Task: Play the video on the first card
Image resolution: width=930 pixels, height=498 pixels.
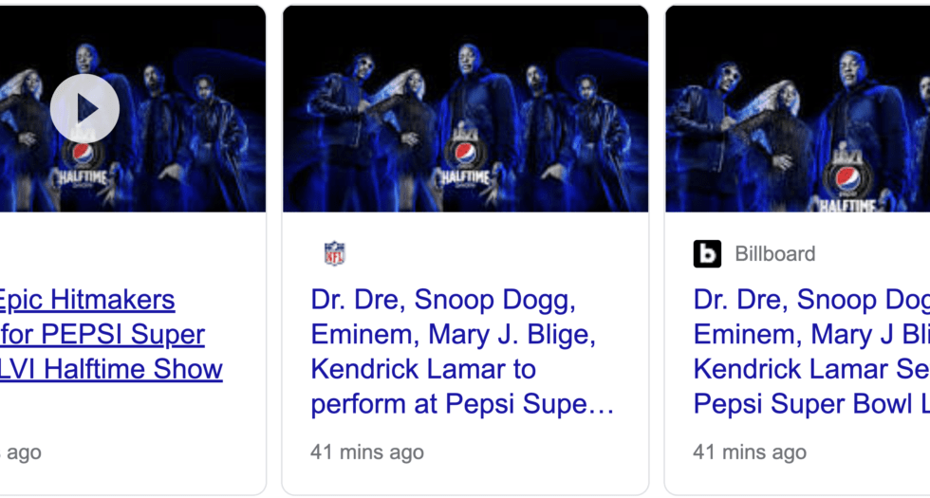Action: (84, 108)
